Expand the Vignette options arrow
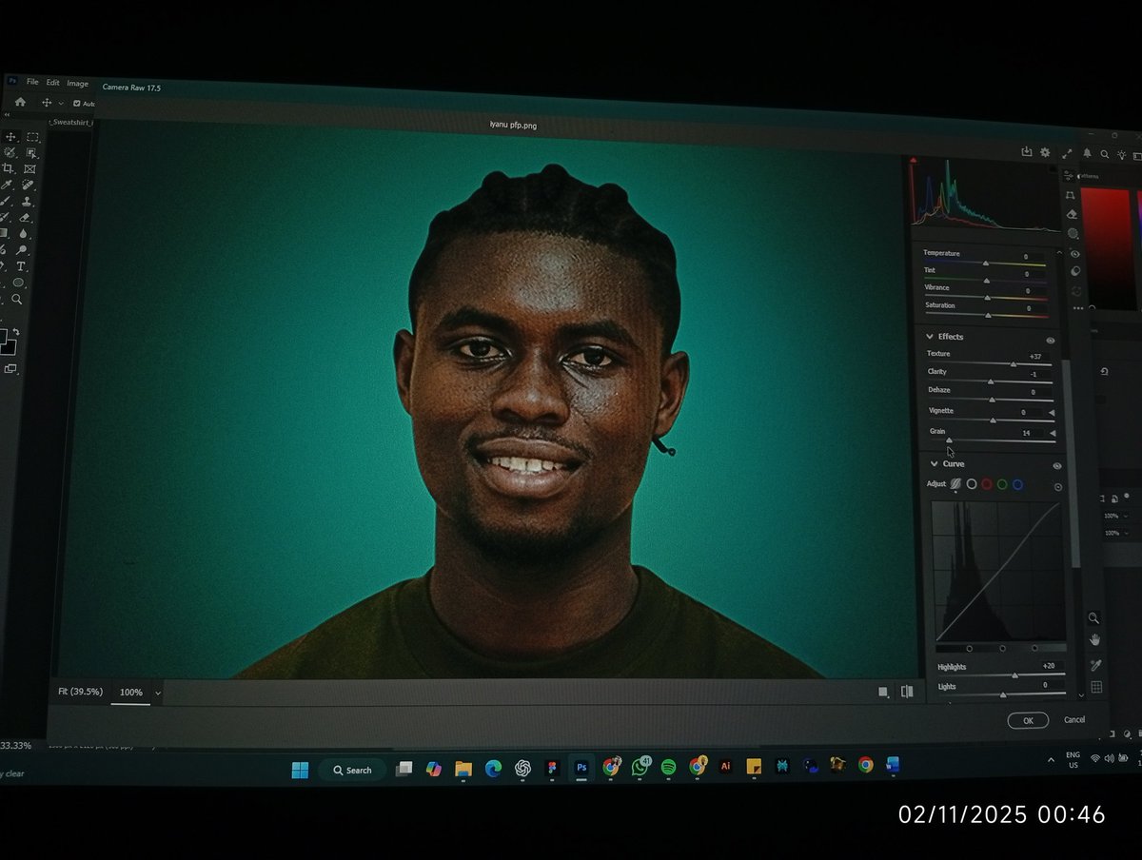 1052,413
